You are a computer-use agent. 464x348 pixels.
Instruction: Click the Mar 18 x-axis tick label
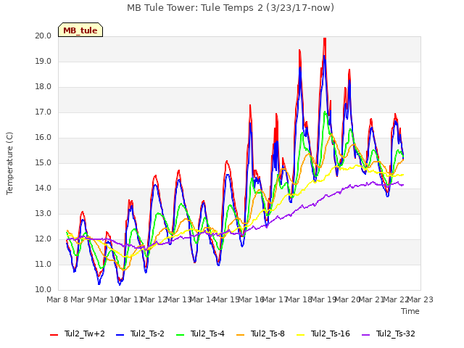[299, 299]
